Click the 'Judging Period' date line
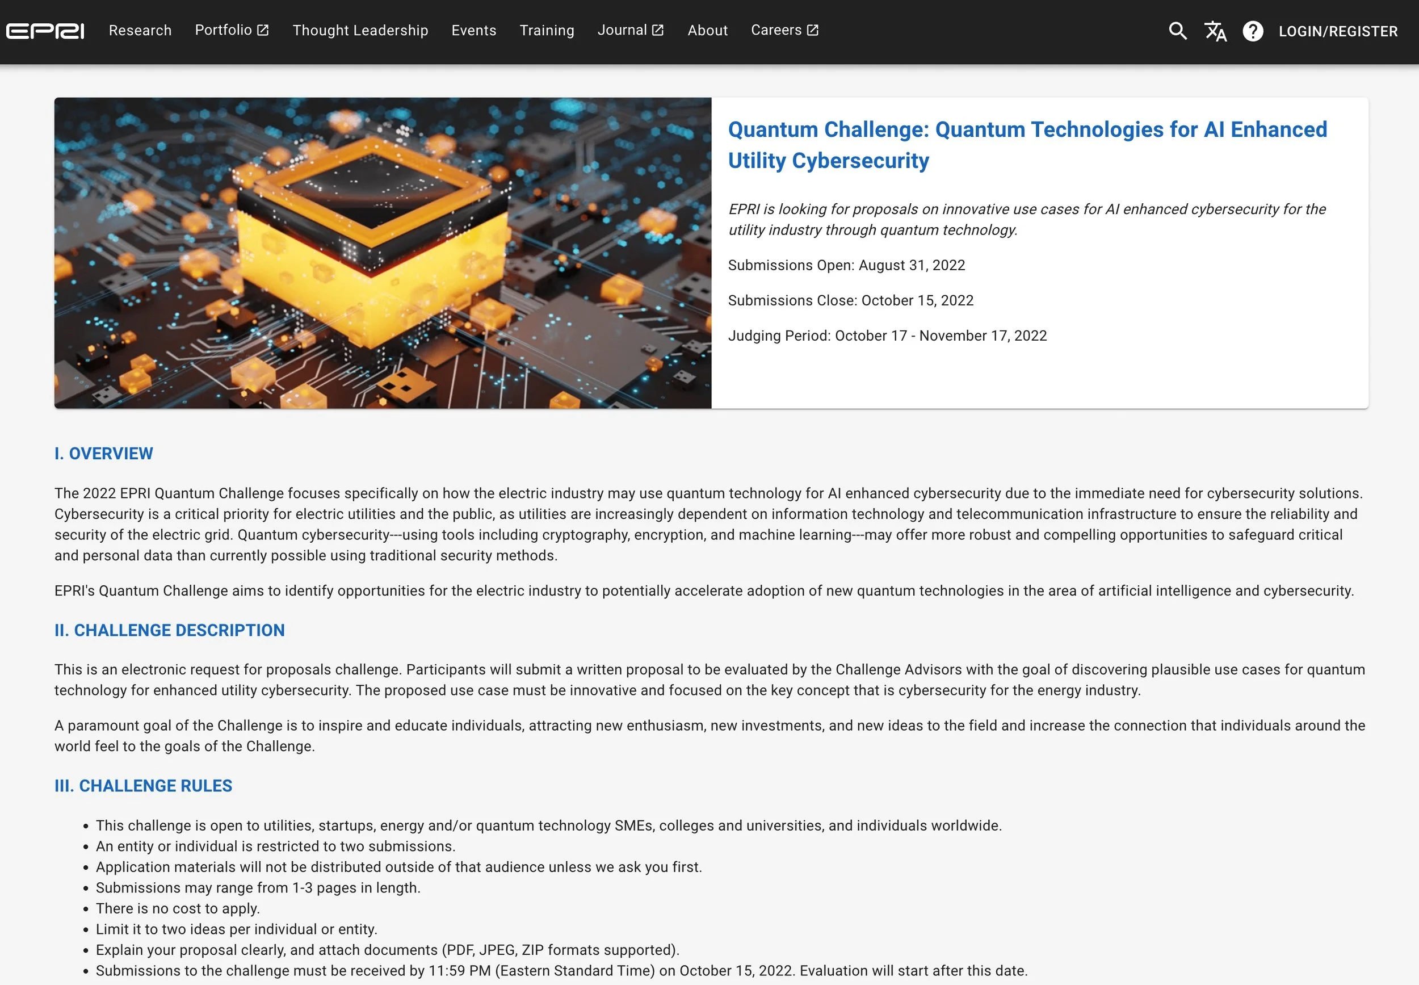Viewport: 1419px width, 985px height. point(887,336)
